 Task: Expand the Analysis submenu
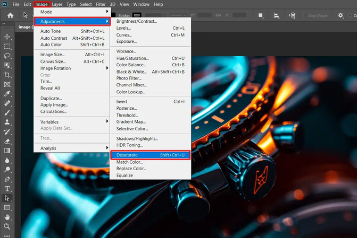pyautogui.click(x=72, y=148)
